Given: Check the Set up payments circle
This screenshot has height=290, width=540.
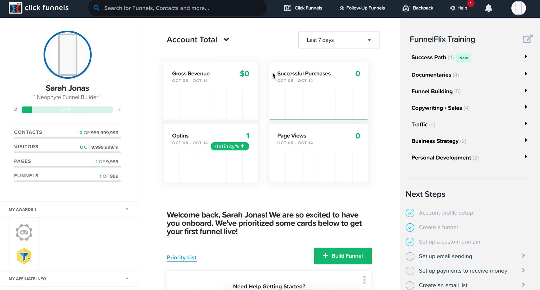Looking at the screenshot, I should coord(410,271).
